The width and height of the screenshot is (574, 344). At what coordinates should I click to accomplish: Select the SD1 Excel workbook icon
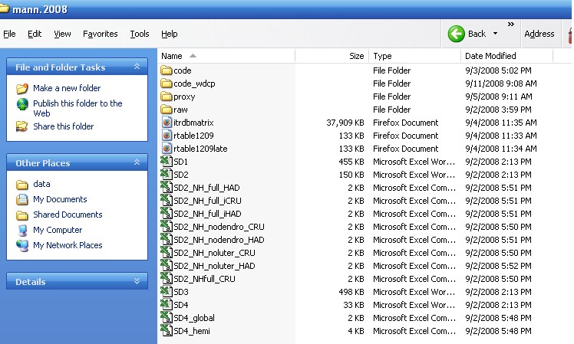[167, 162]
